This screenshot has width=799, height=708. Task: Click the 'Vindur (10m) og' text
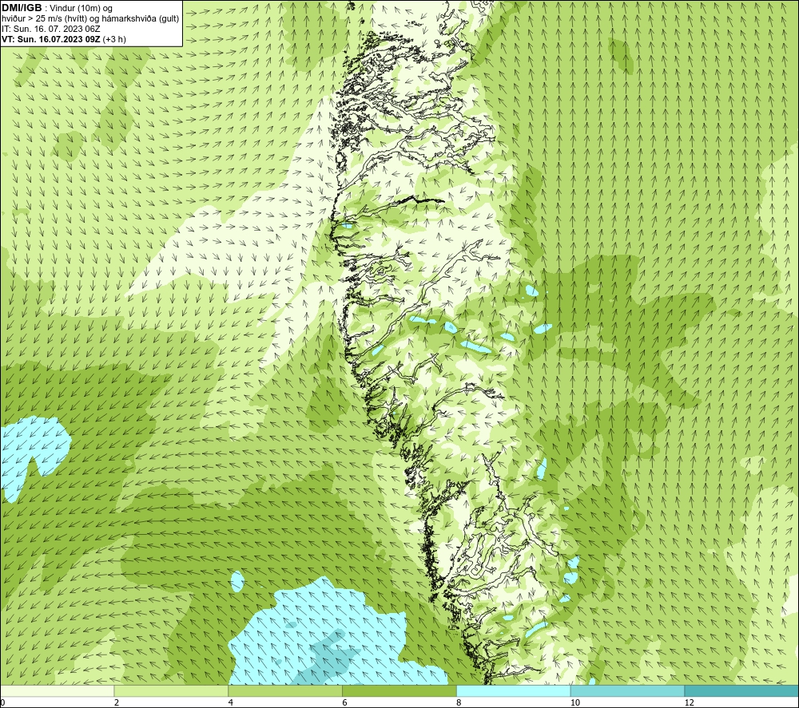click(82, 9)
